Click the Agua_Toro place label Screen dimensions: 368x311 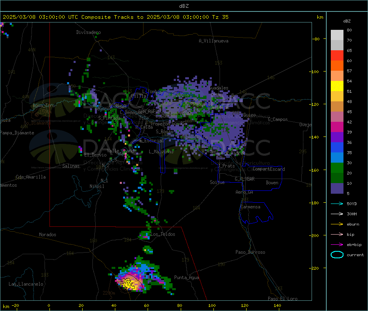pos(44,105)
